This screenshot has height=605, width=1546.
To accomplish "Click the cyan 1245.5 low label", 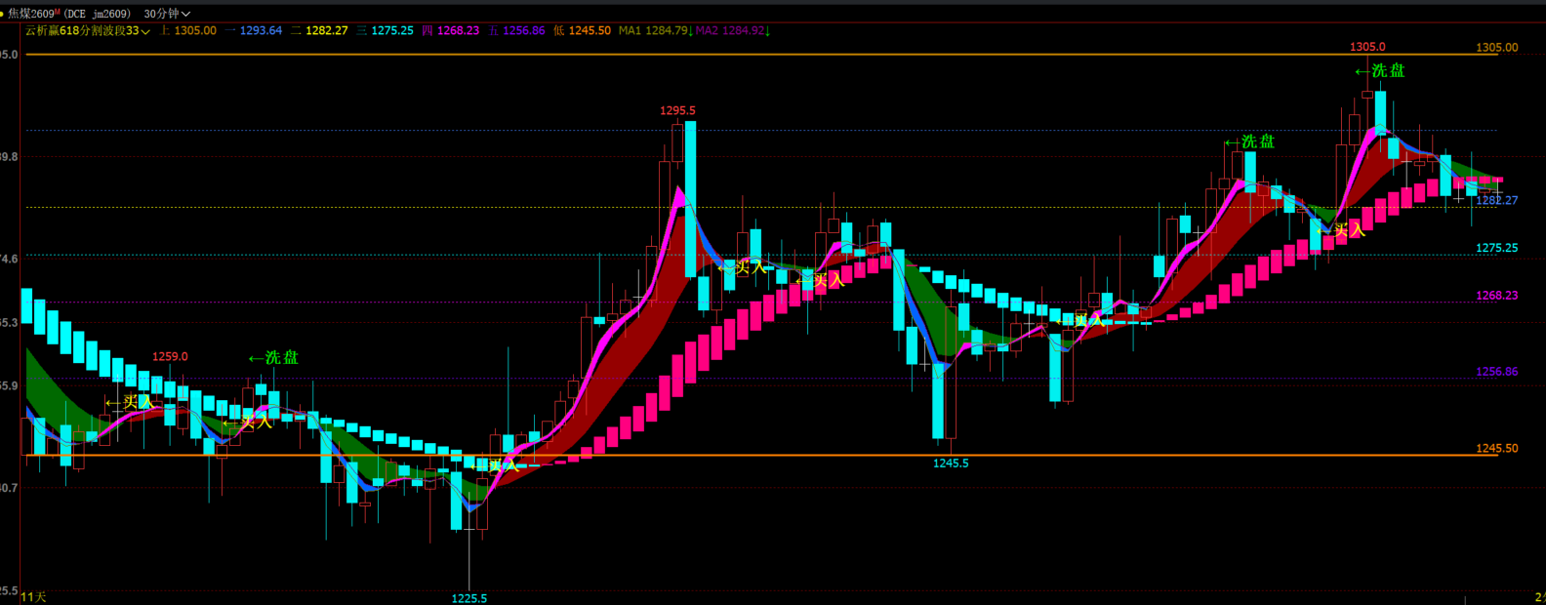I will point(951,464).
